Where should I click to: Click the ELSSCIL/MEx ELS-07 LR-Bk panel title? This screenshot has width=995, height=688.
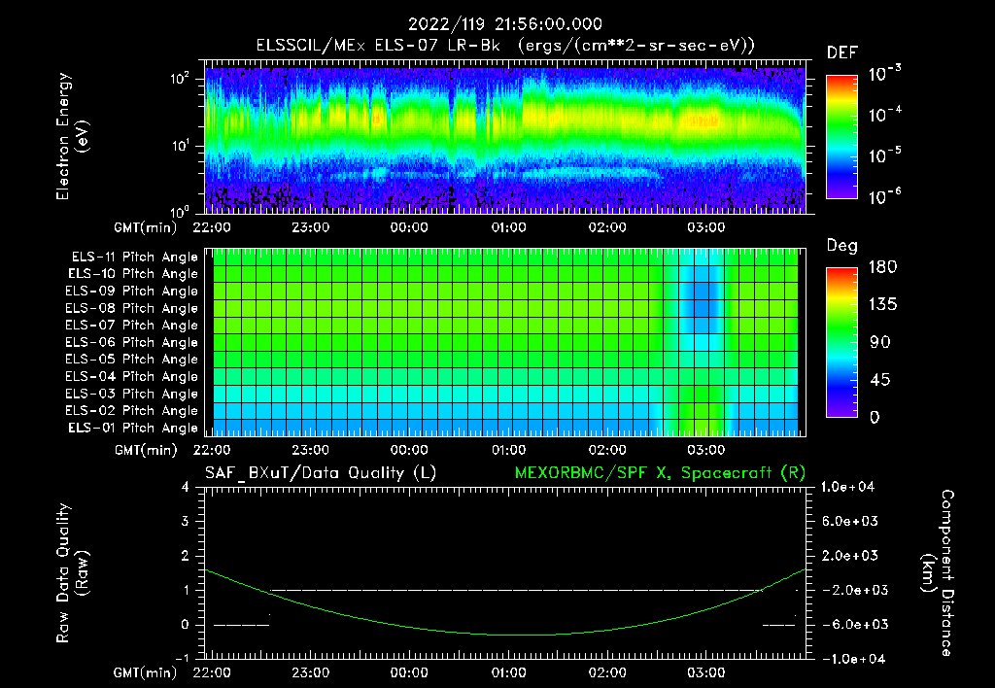(505, 46)
